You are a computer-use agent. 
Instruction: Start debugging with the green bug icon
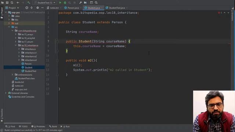65,3
